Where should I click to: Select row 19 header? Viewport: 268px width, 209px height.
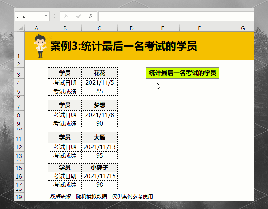point(19,197)
